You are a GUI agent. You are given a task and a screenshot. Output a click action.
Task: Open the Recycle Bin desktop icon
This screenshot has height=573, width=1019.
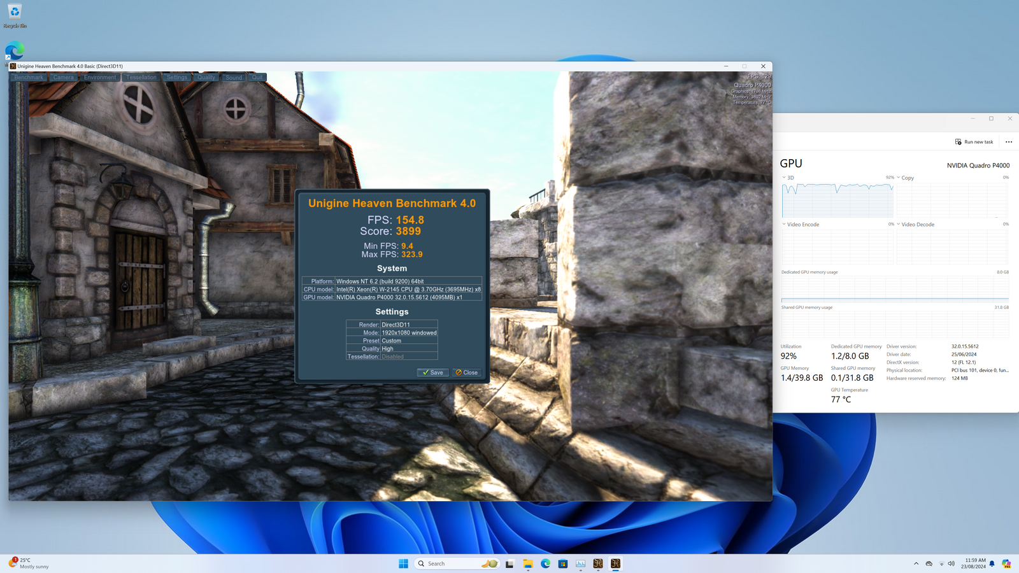(x=15, y=16)
